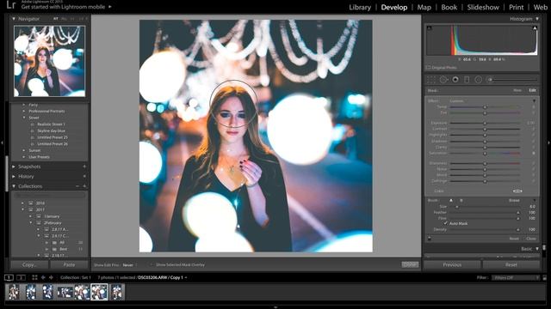This screenshot has height=309, width=551.
Task: Select Skyline day blue preset
Action: click(52, 130)
